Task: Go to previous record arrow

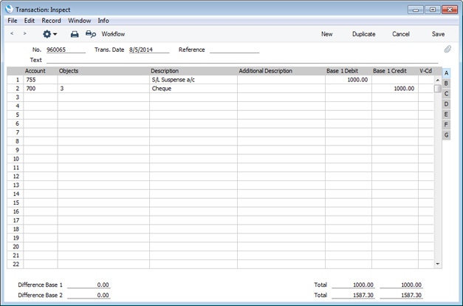Action: [13, 34]
